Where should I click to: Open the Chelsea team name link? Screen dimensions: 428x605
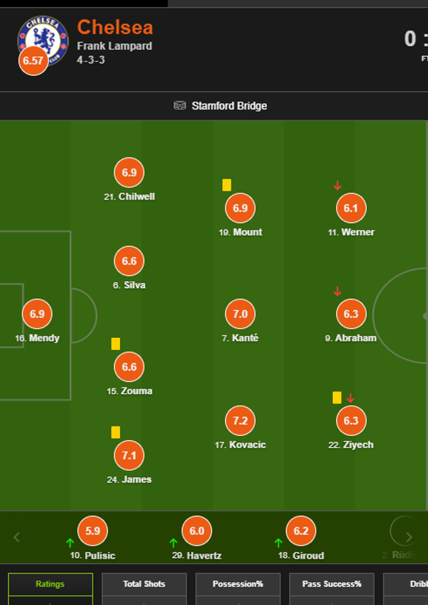115,27
